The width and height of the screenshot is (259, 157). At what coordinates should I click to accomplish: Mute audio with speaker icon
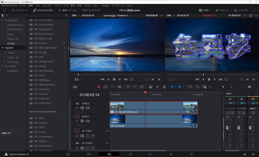point(249,87)
